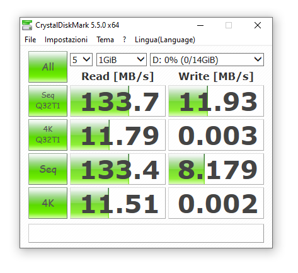This screenshot has height=273, width=298.
Task: Select the 4K read value 11.51
Action: pos(118,203)
